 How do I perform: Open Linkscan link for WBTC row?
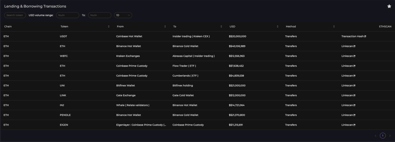pyautogui.click(x=348, y=56)
